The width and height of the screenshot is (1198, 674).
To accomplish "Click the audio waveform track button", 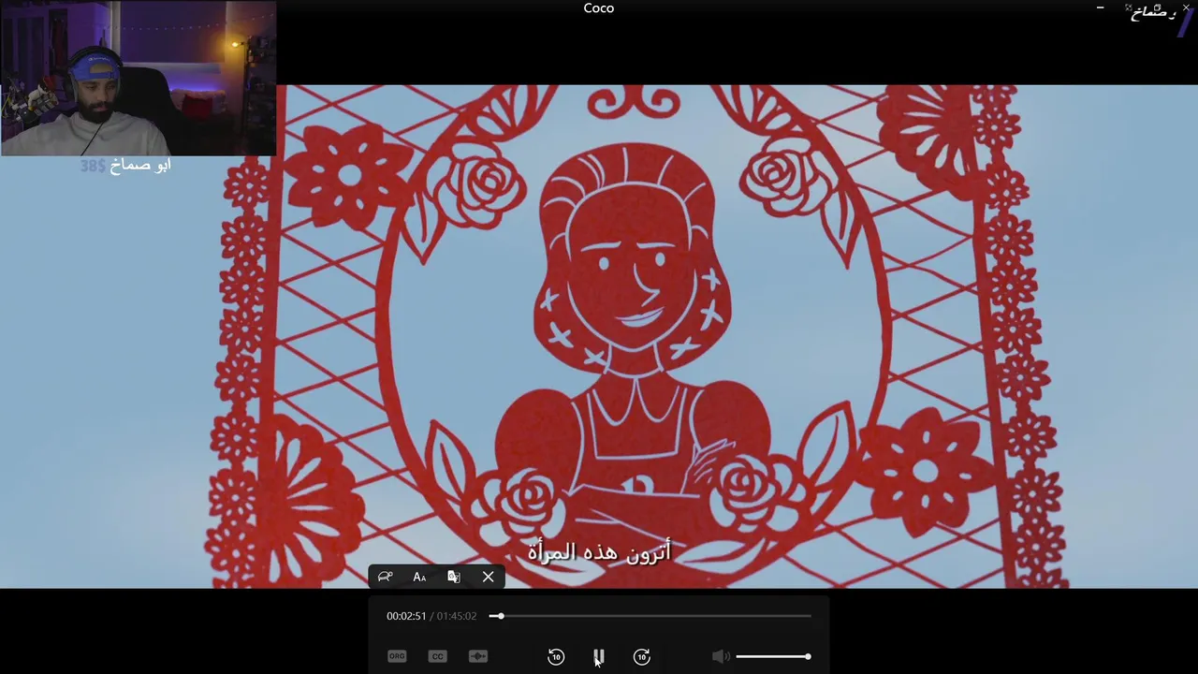I will click(478, 656).
